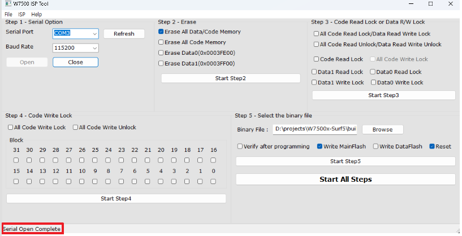
Task: Click Start Step4 button
Action: pos(116,199)
